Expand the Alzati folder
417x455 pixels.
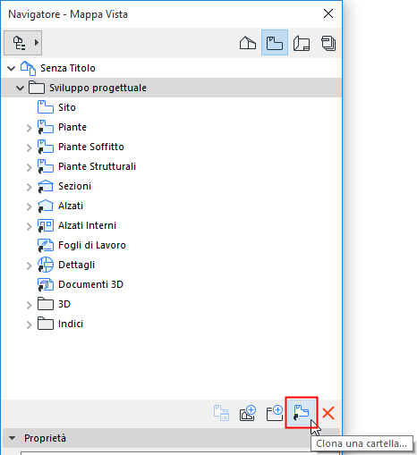(29, 206)
